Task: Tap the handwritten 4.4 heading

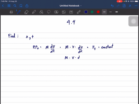Action: click(71, 22)
